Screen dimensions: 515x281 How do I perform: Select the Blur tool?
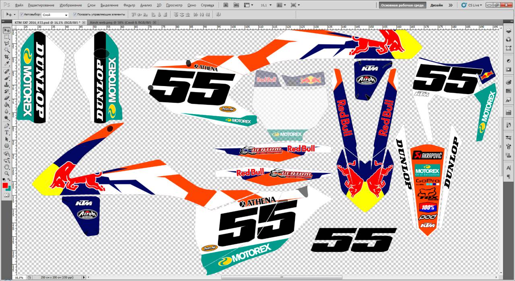pos(7,112)
